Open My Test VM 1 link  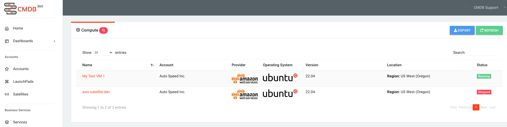coord(93,76)
